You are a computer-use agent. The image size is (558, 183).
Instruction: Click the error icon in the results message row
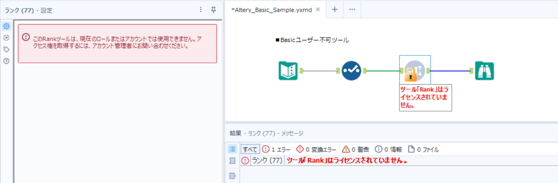coord(245,161)
